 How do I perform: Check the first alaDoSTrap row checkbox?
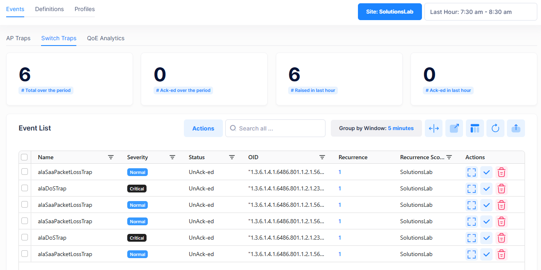(25, 188)
